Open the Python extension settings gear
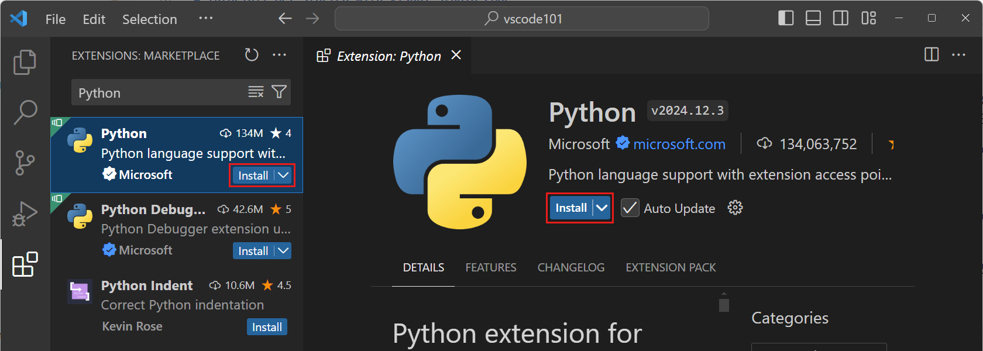983x351 pixels. click(735, 208)
